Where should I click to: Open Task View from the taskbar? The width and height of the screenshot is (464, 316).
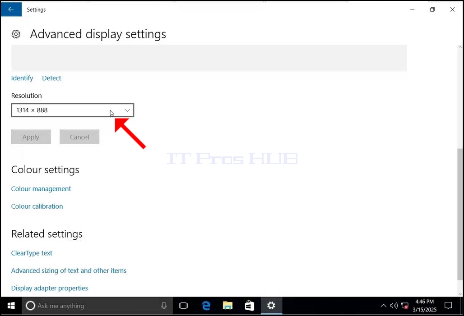pos(183,306)
